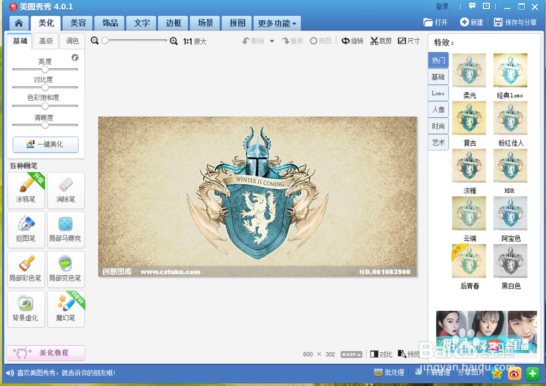
Task: Expand the EXIF info panel
Action: click(x=351, y=354)
